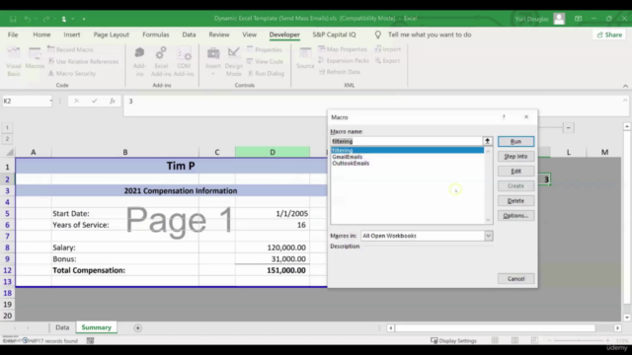This screenshot has width=632, height=355.
Task: Open XML Map Properties
Action: click(343, 49)
